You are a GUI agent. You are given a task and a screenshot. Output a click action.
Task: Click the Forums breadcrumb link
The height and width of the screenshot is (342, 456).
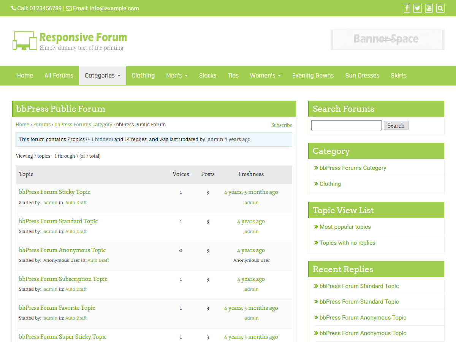tap(42, 125)
